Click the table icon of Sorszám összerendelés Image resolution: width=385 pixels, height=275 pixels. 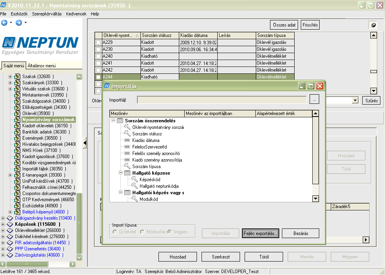[x=120, y=120]
